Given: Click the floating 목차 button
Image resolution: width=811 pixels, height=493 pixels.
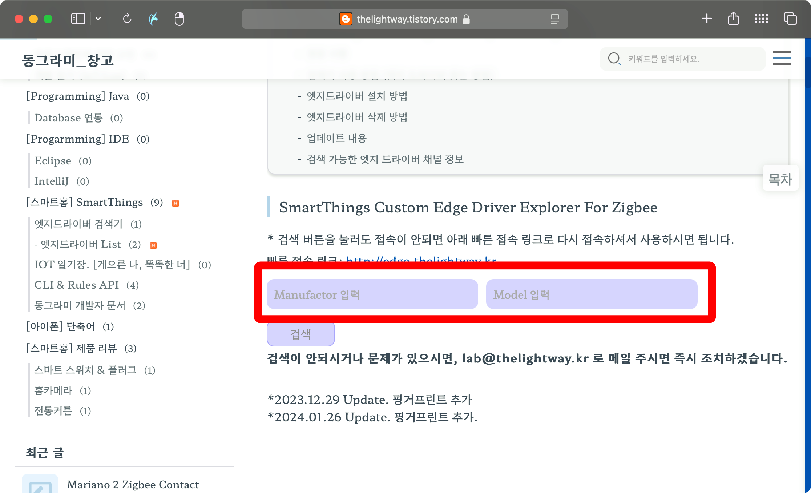Looking at the screenshot, I should click(780, 179).
